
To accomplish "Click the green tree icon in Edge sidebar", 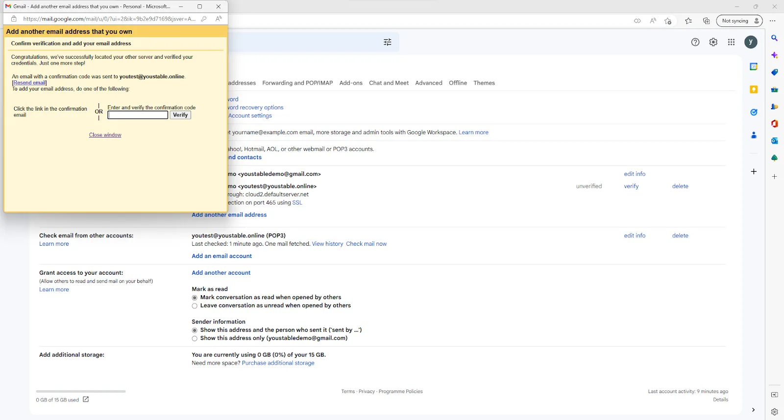I will coord(774,158).
